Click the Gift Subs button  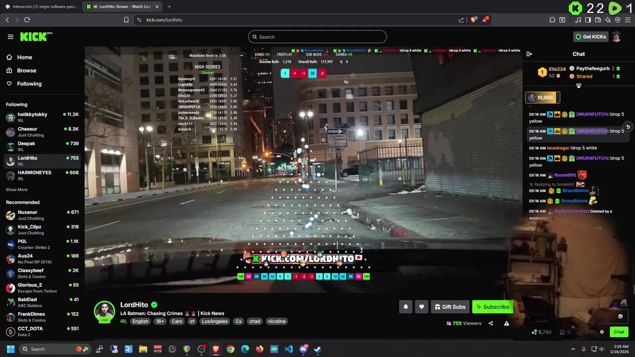pyautogui.click(x=450, y=307)
